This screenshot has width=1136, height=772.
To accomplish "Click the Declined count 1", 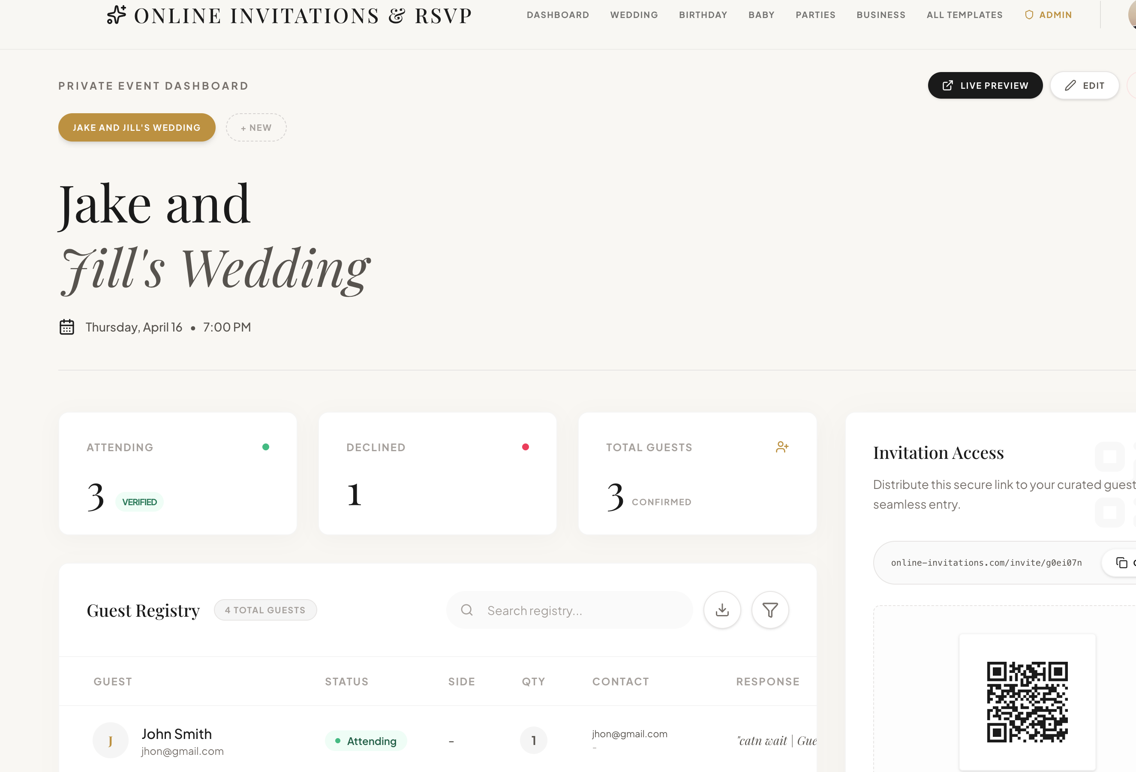I will 355,495.
